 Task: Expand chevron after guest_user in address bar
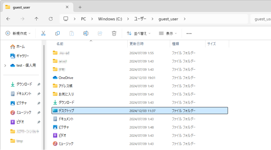(x=185, y=19)
